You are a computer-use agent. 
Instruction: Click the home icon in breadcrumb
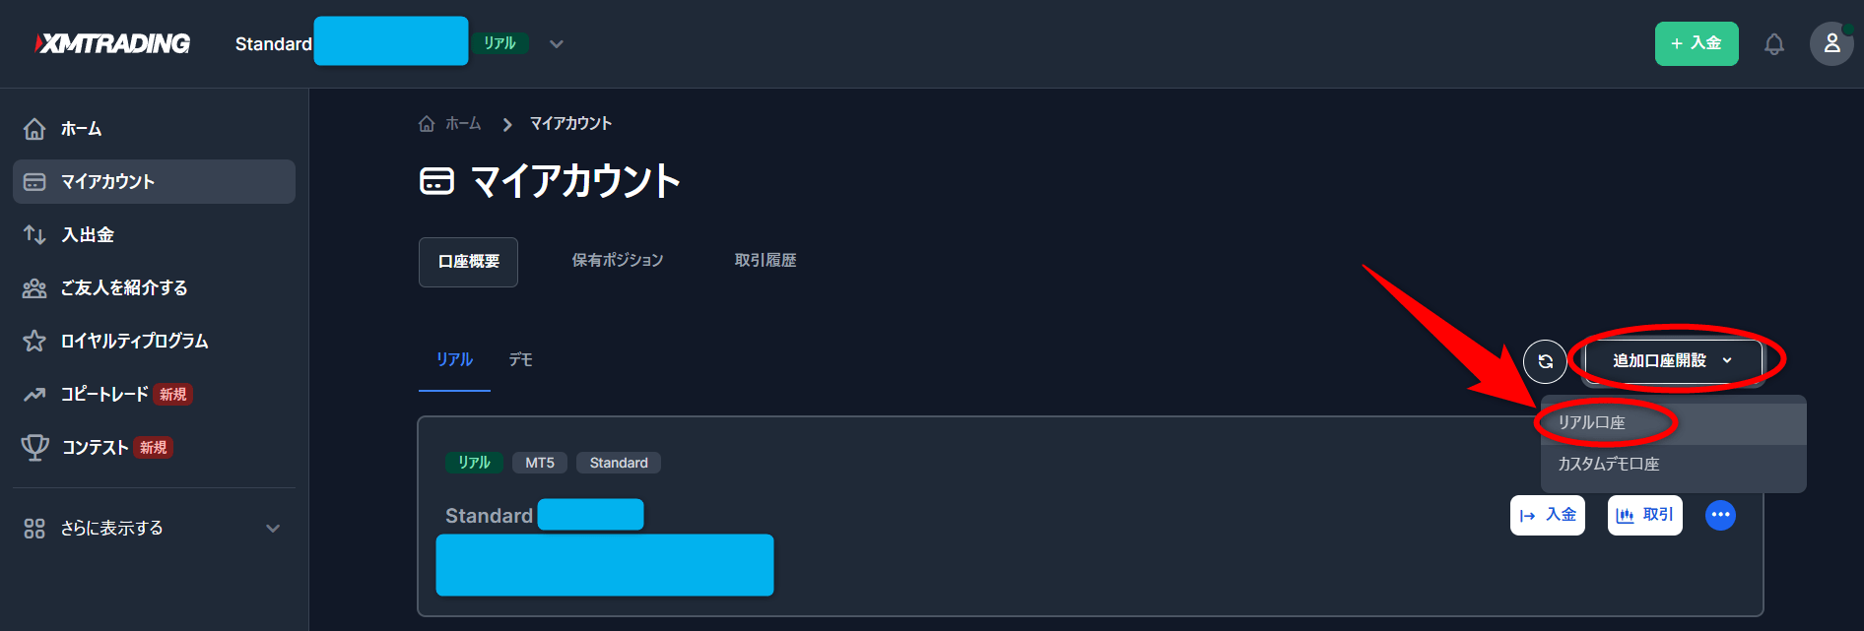[427, 124]
